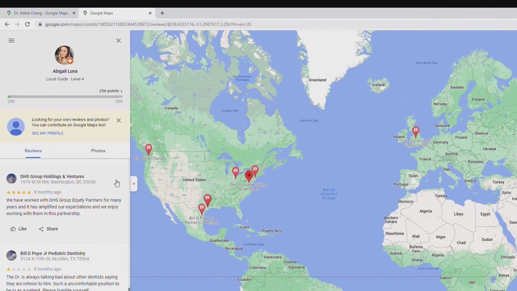Click the Local Guide points progress bar

coord(65,97)
